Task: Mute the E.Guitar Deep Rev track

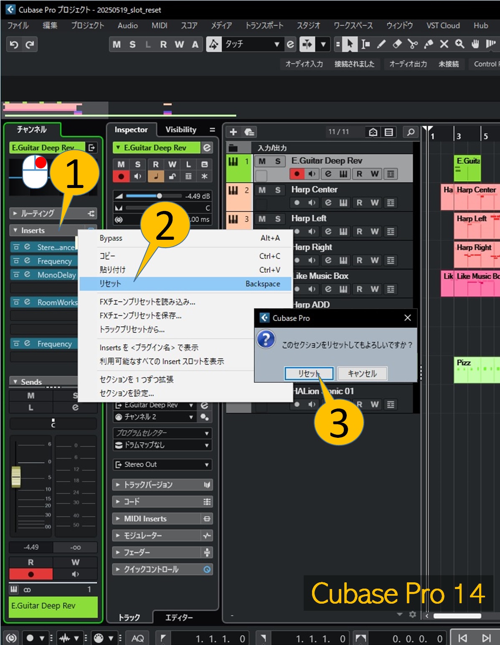Action: click(262, 161)
